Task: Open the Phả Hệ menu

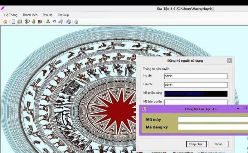Action: (x=47, y=15)
